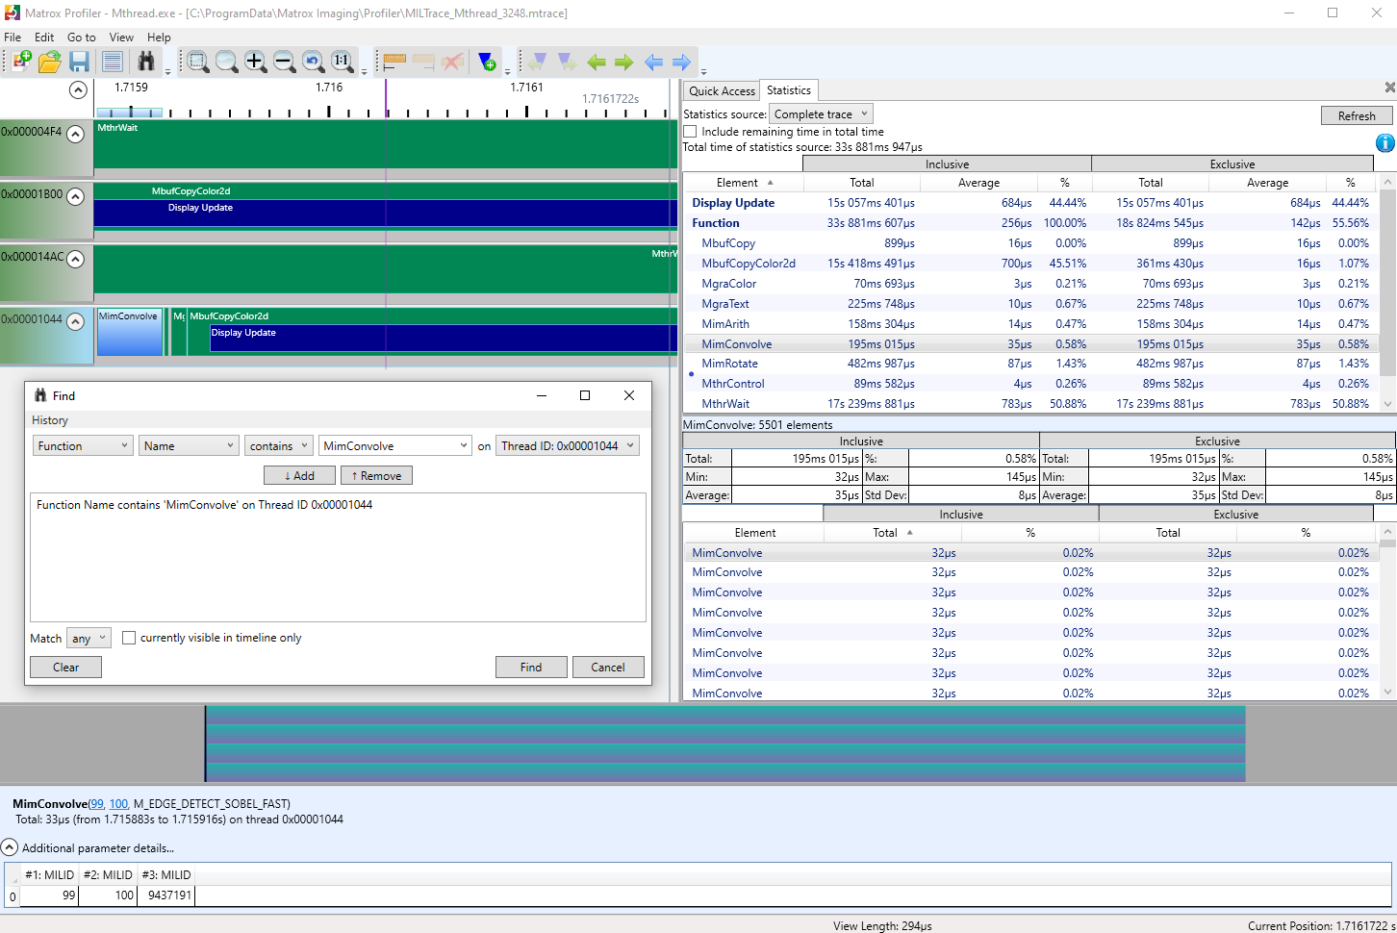The height and width of the screenshot is (933, 1397).
Task: Close the Statistics side panel with X
Action: [x=1389, y=88]
